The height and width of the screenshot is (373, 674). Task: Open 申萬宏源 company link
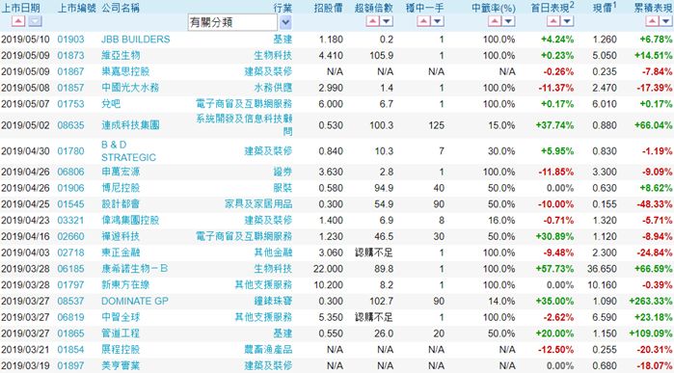121,172
